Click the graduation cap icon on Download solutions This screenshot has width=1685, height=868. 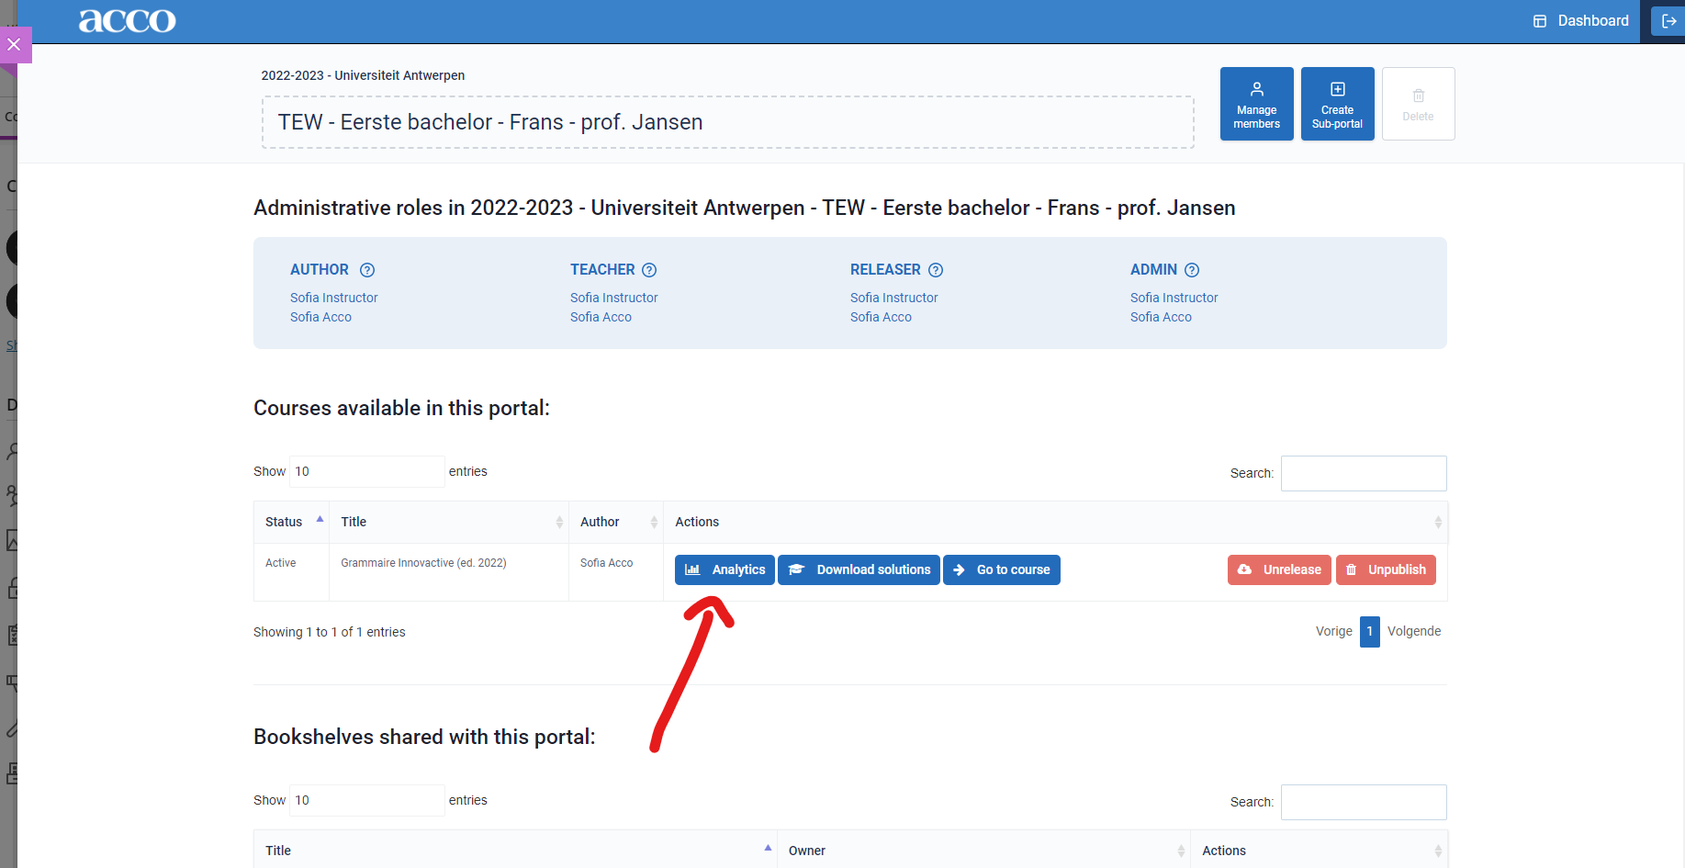click(x=798, y=569)
